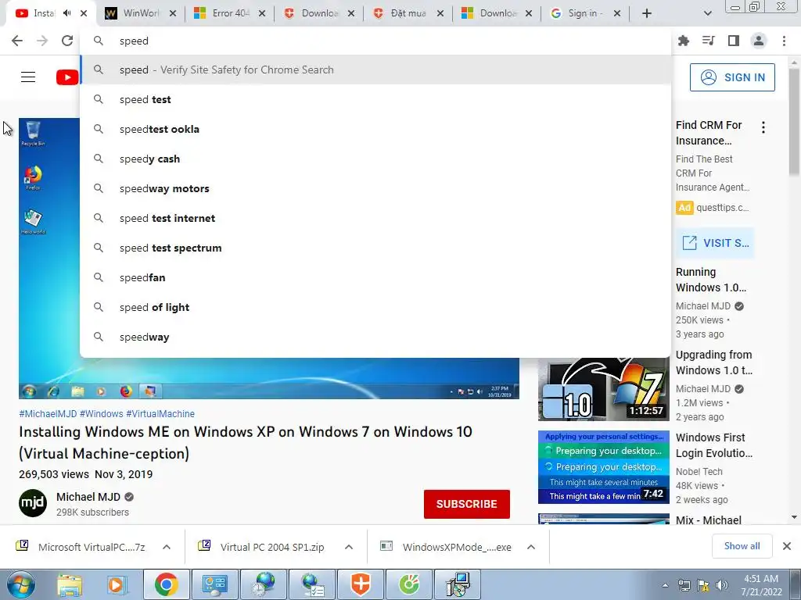Close the WinWorld tab

[x=173, y=13]
